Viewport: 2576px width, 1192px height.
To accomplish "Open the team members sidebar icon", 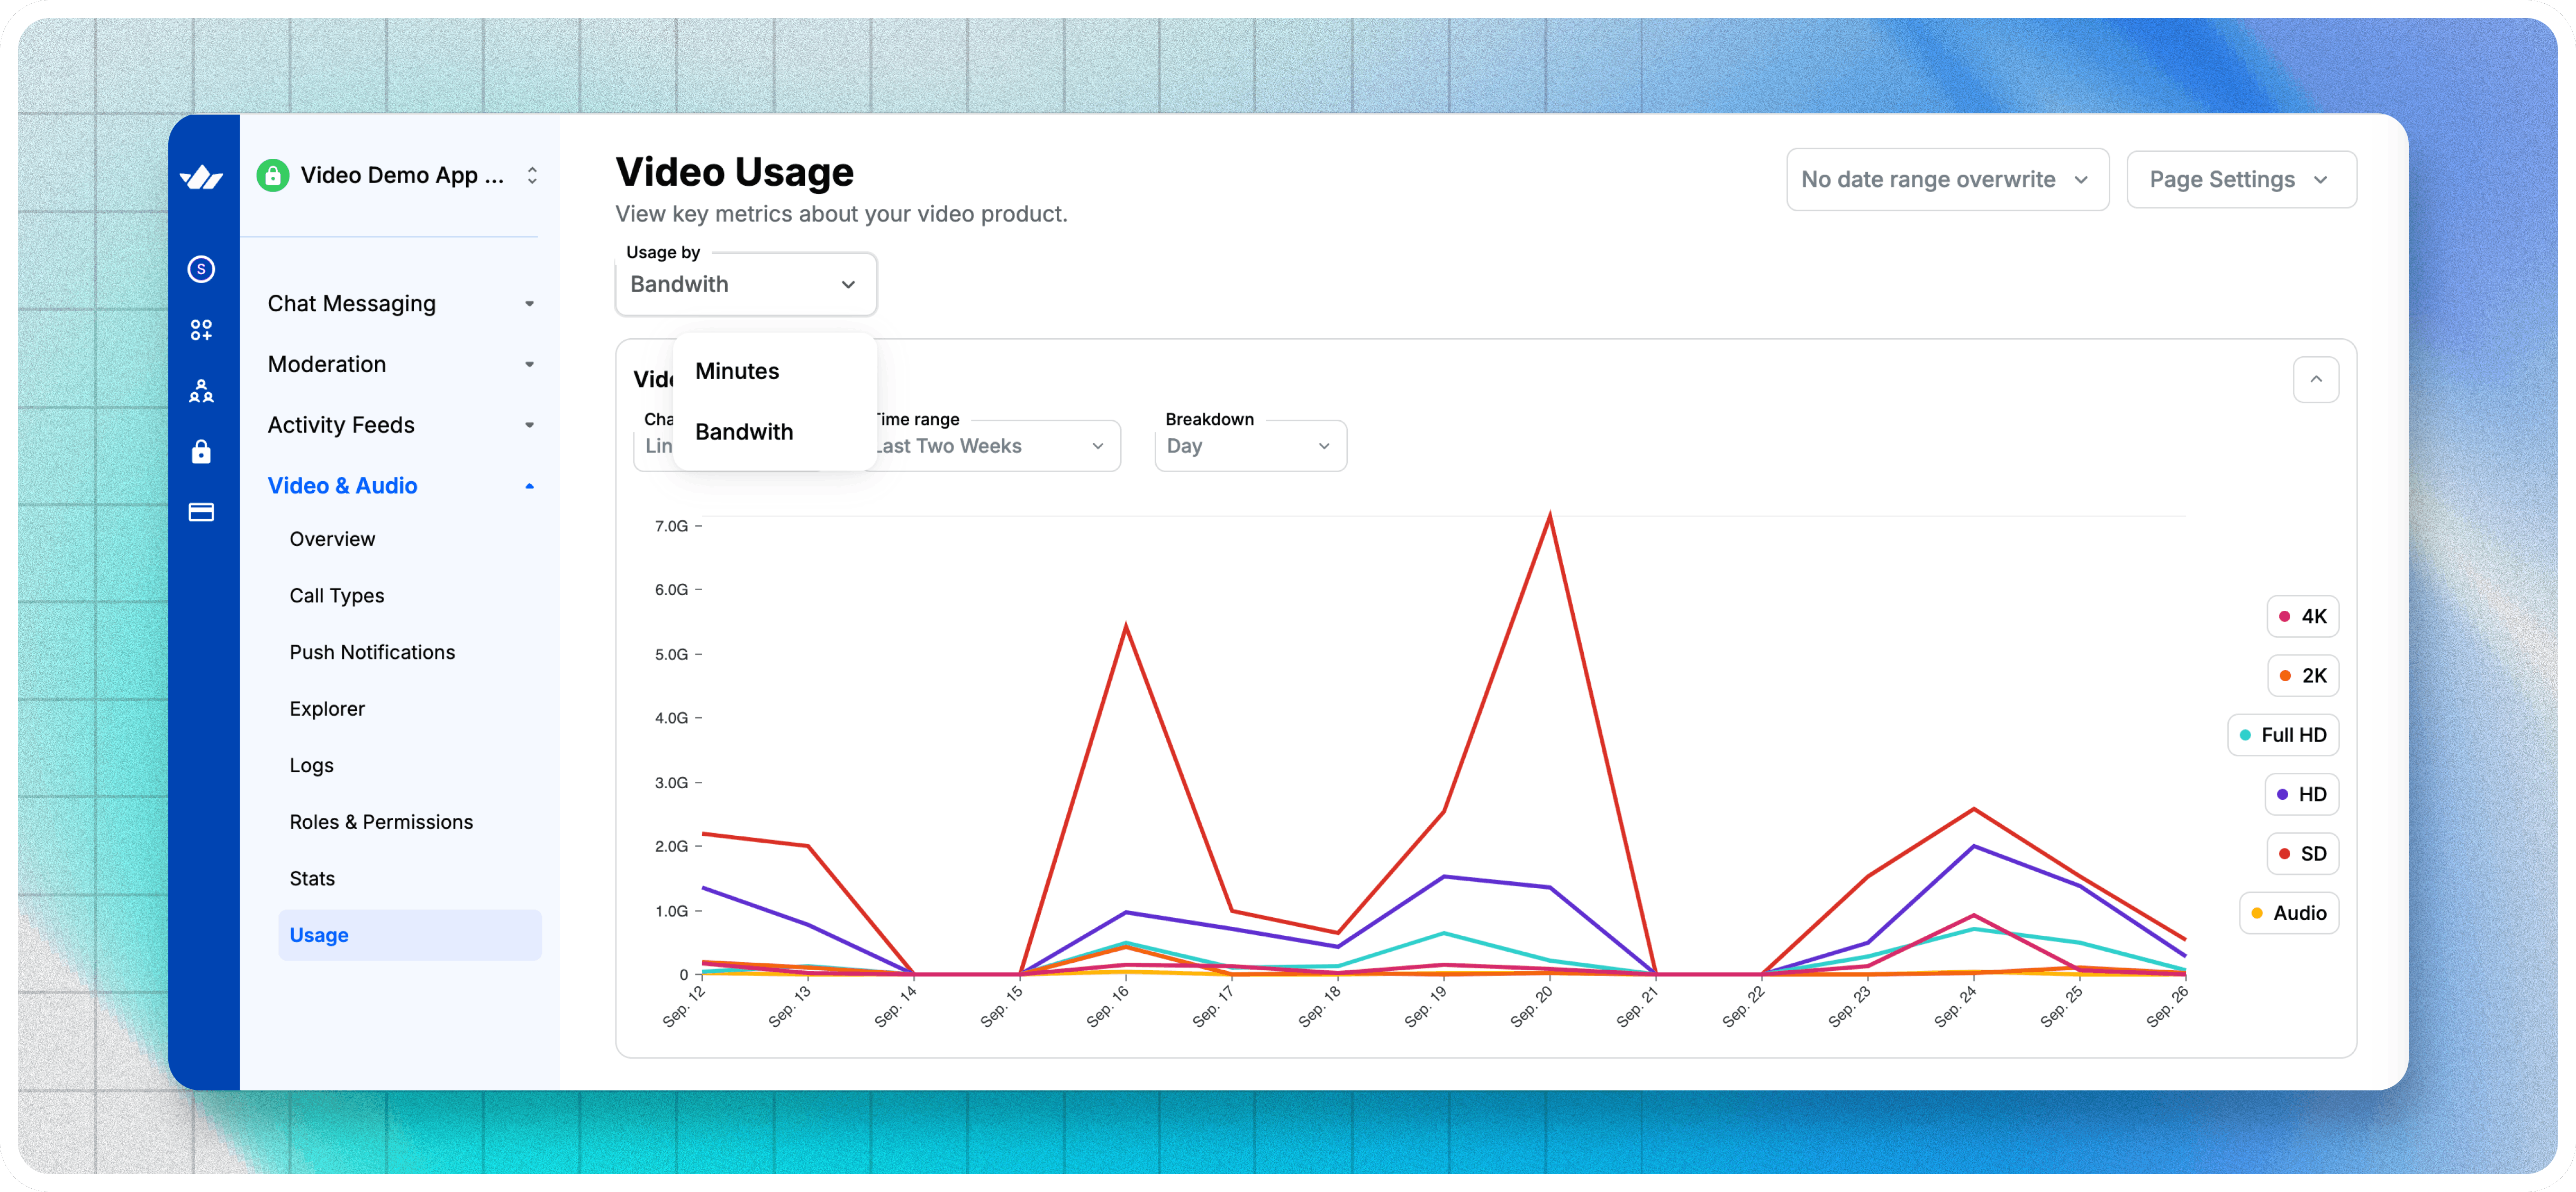I will [x=201, y=391].
